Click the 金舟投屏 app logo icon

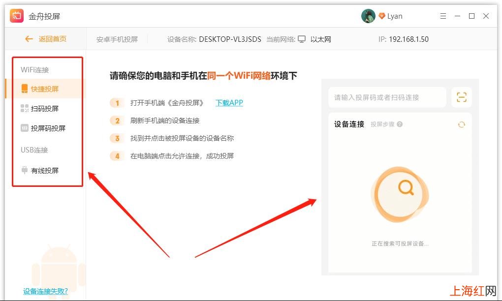(x=16, y=16)
